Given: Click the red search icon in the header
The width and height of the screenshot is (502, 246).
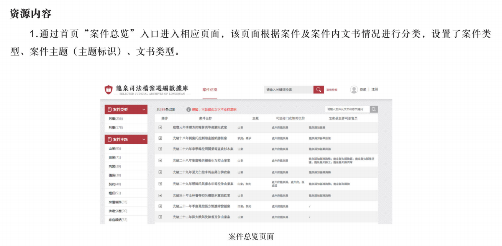Looking at the screenshot, I should pos(318,89).
